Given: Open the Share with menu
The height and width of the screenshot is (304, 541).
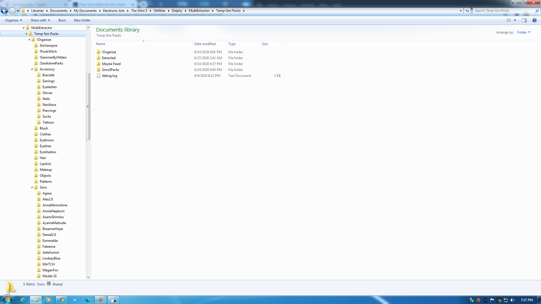Looking at the screenshot, I should pyautogui.click(x=40, y=20).
